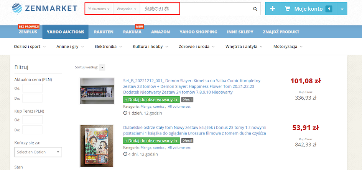Click clock icon beside 1 dzień, 12 godzin
The image size is (362, 170).
pos(125,113)
